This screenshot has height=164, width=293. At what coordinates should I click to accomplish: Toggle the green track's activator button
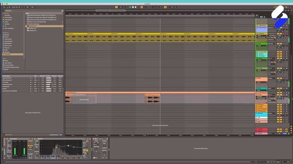click(280, 44)
